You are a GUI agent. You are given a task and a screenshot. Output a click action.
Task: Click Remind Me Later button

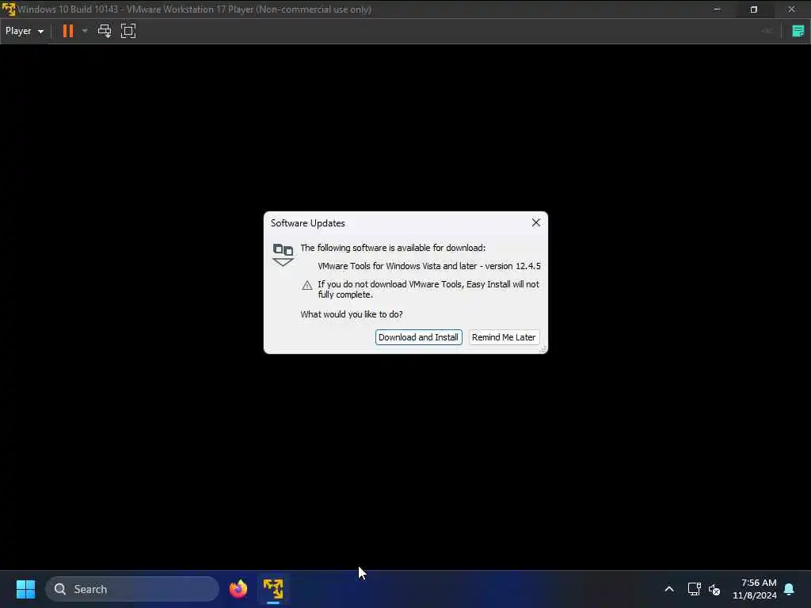(504, 337)
